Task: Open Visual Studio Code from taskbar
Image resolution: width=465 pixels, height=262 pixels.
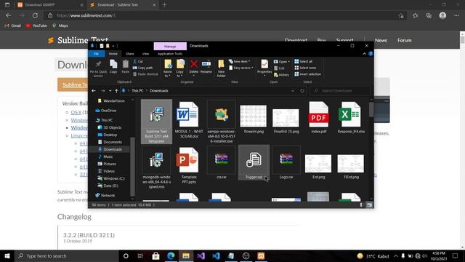Action: point(216,255)
